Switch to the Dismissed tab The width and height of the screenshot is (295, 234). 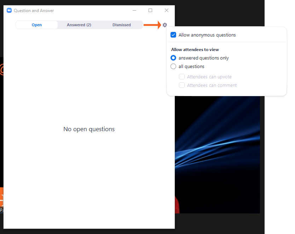click(122, 25)
